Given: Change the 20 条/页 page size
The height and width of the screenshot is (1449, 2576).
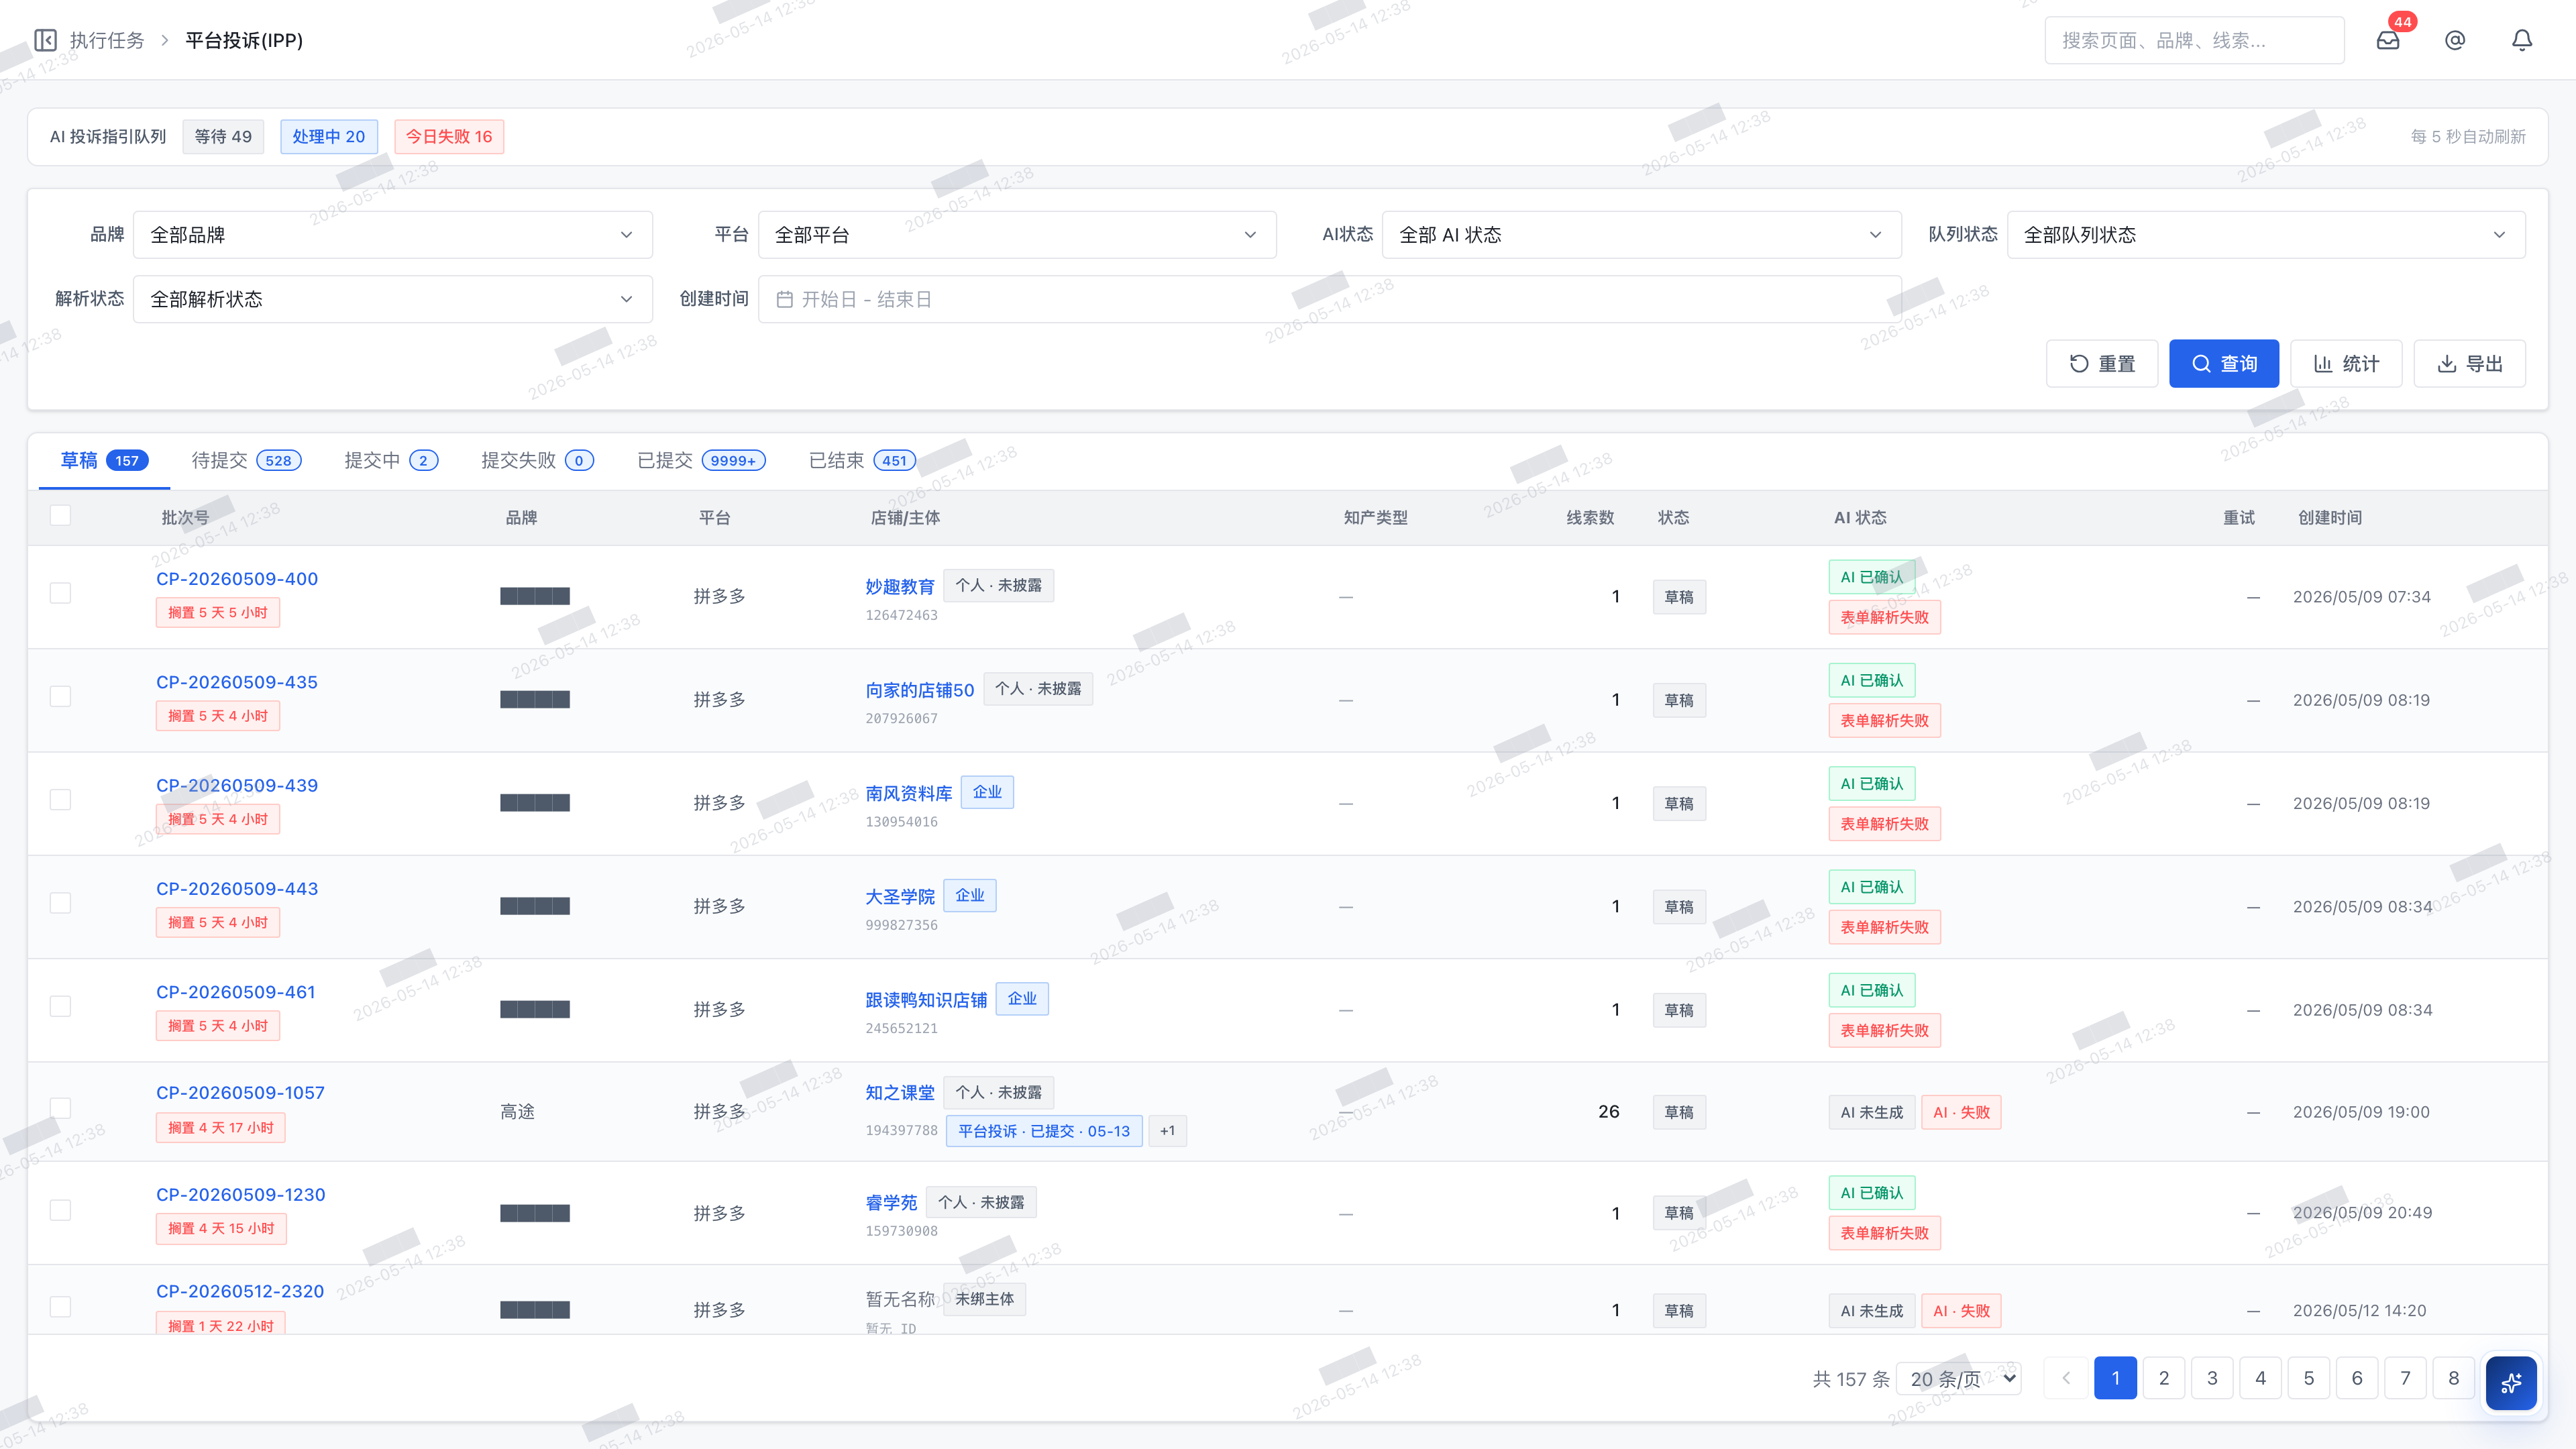Looking at the screenshot, I should 1959,1379.
